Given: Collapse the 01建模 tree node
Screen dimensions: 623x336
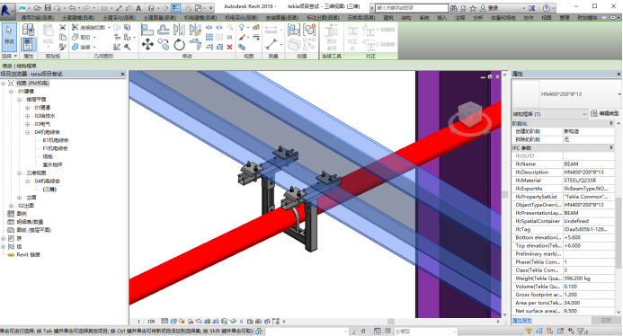Looking at the screenshot, I should (11, 92).
